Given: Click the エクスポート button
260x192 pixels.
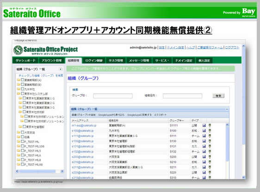Looking at the screenshot, I should tap(161, 115).
